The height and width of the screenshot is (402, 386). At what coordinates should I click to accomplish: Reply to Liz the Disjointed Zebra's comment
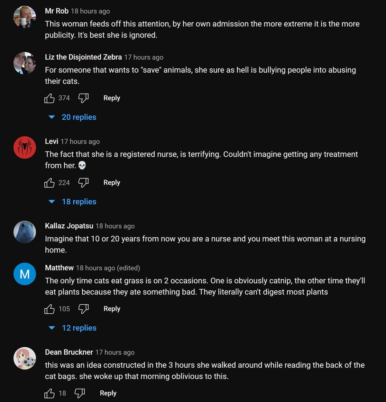pos(112,98)
